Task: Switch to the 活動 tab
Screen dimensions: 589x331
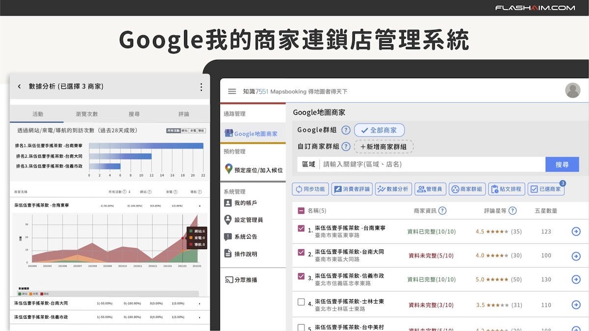Action: click(37, 114)
